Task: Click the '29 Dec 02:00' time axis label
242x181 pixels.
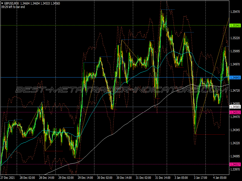Action: [x=66, y=178]
